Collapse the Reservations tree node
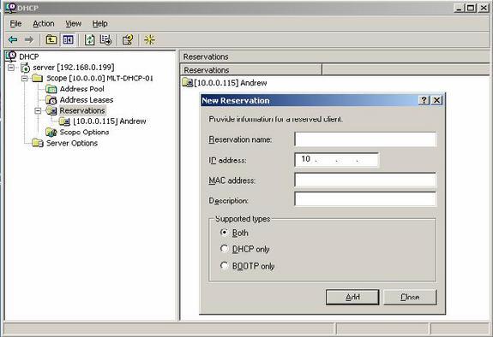The width and height of the screenshot is (493, 337). tap(38, 110)
